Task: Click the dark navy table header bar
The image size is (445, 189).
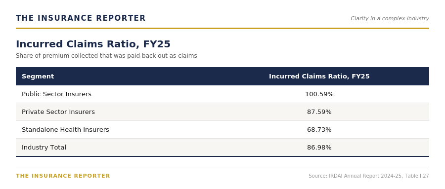Action: coord(222,76)
